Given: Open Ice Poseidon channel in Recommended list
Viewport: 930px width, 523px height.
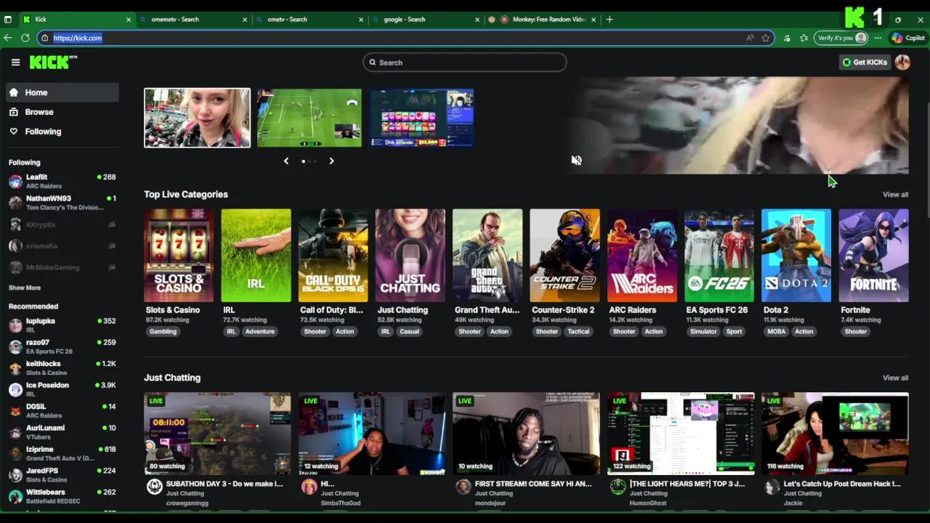Looking at the screenshot, I should pos(62,389).
